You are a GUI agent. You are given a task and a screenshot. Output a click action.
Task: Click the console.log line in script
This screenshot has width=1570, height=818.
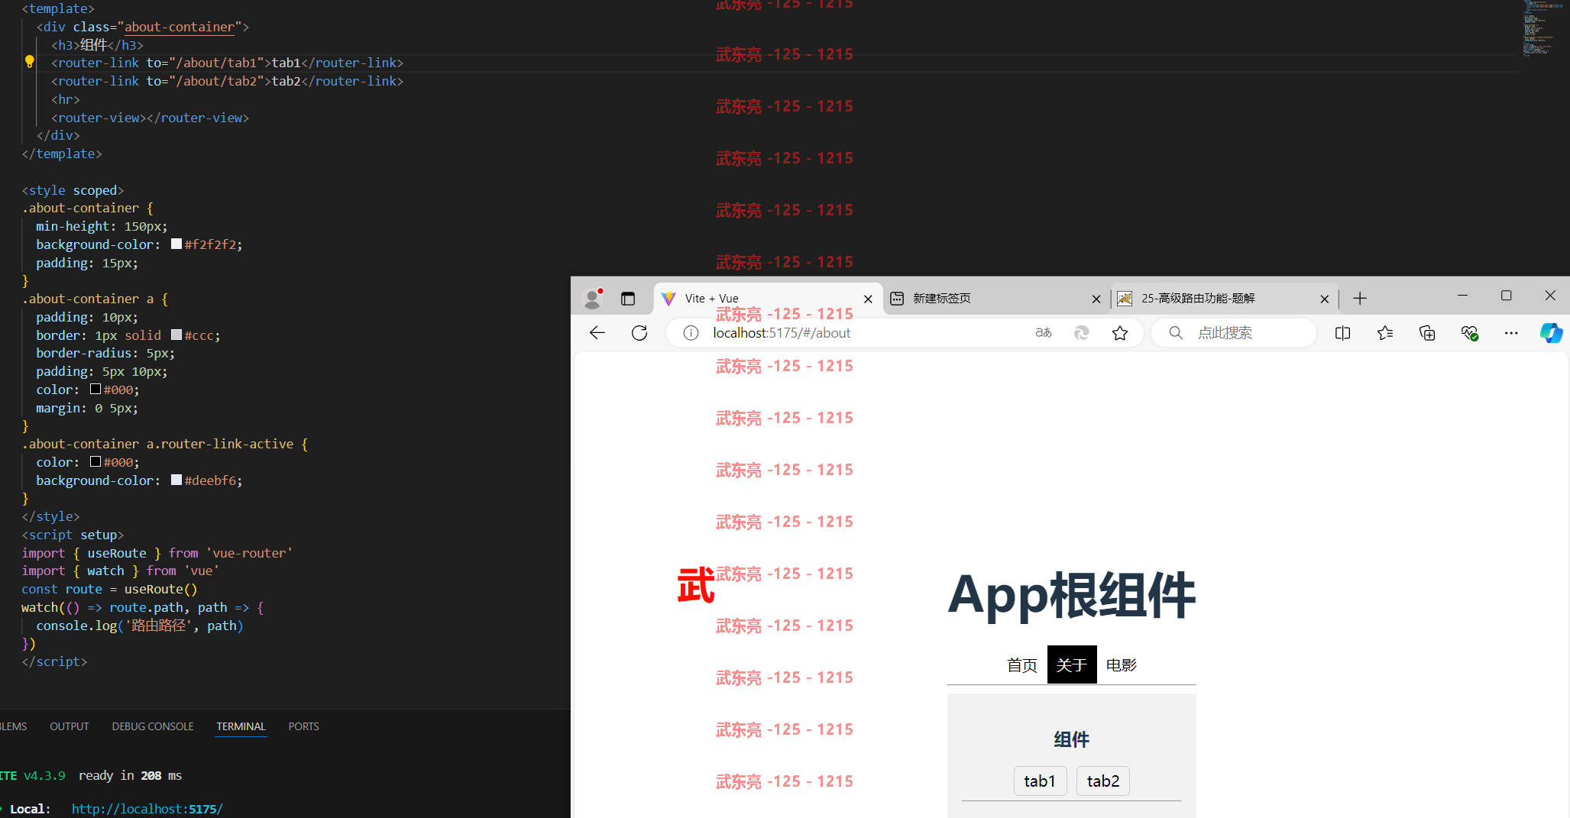point(140,626)
